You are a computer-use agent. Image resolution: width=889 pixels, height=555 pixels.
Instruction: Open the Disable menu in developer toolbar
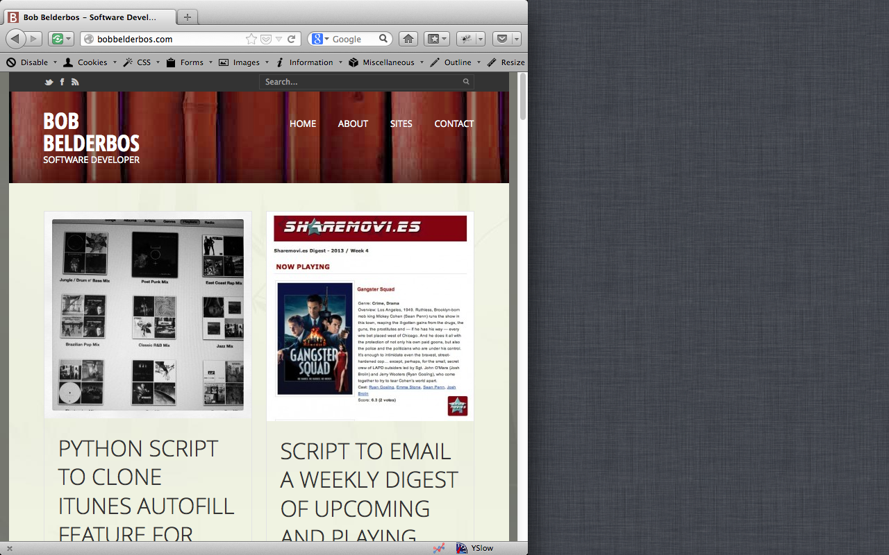pyautogui.click(x=31, y=62)
